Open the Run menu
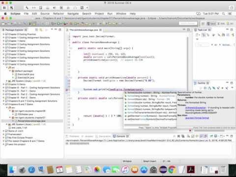The image size is (236, 177). coord(110,14)
